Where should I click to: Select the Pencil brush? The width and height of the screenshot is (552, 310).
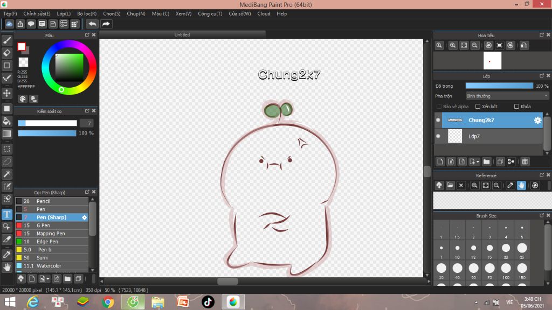click(x=52, y=201)
